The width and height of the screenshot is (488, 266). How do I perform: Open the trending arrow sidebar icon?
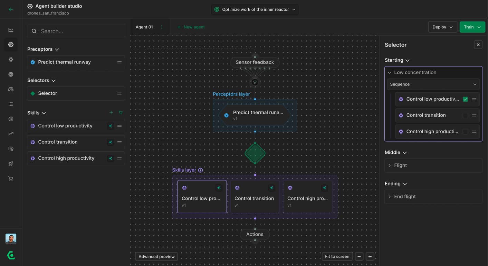(x=11, y=134)
